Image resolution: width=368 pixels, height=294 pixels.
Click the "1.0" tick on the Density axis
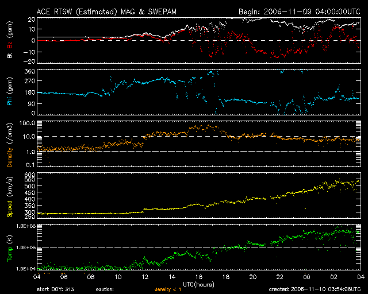[x=30, y=152]
